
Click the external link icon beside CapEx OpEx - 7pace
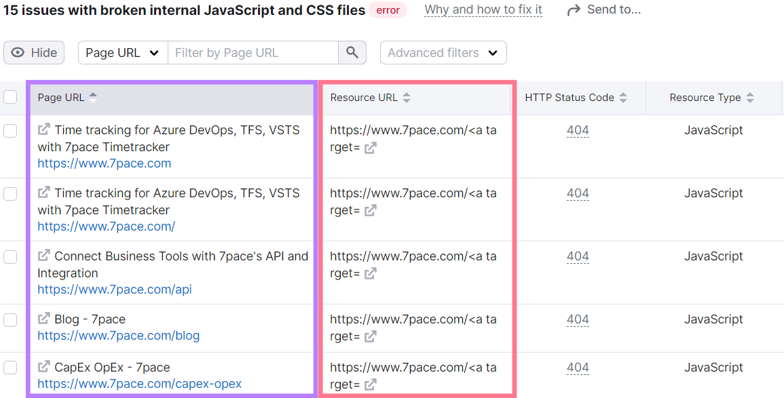[x=43, y=367]
